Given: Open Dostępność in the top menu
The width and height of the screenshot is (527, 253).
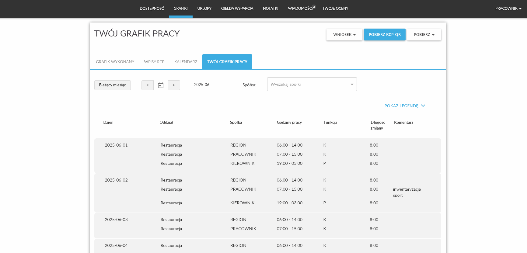Looking at the screenshot, I should (152, 9).
